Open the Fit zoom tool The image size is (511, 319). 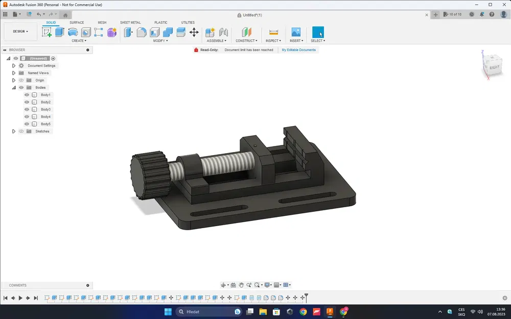point(257,285)
